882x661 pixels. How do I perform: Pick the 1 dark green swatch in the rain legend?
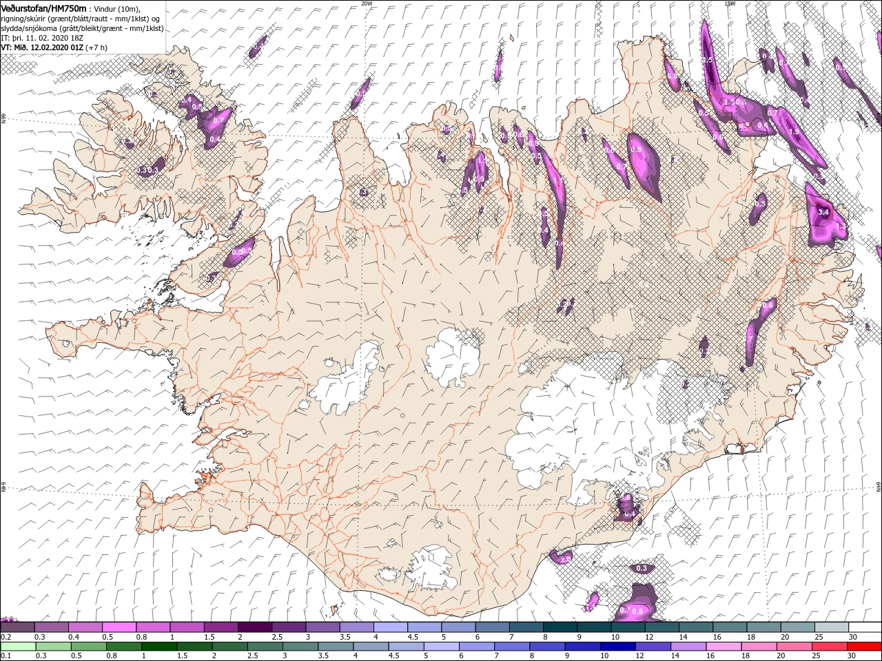tap(158, 647)
